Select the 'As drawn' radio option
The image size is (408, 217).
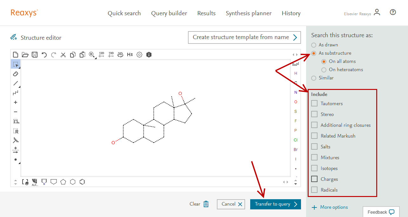point(314,45)
